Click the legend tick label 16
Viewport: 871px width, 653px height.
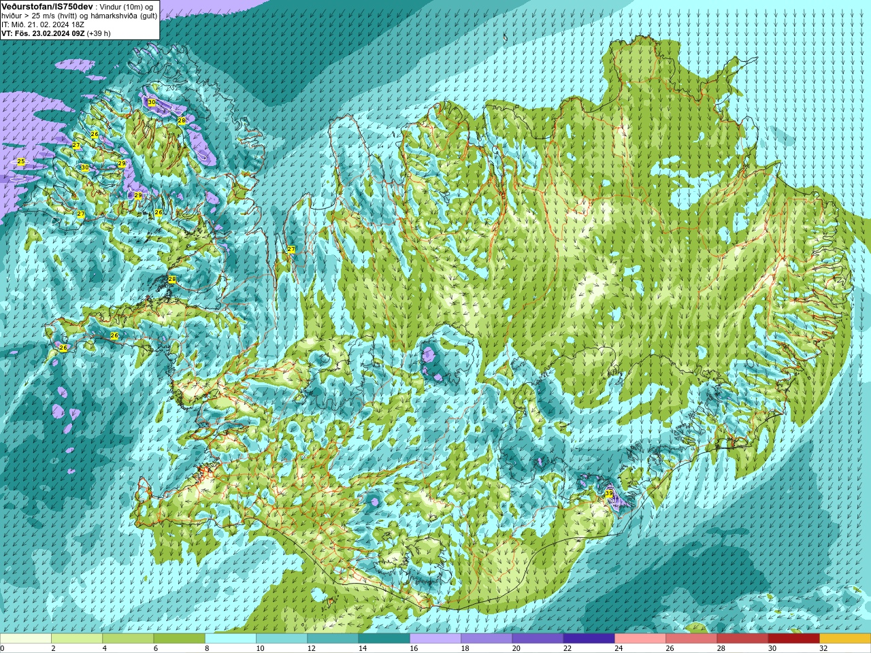tap(414, 649)
